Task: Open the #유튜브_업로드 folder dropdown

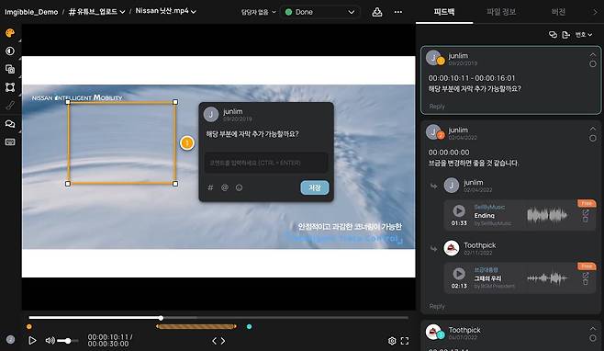Action: (x=96, y=12)
